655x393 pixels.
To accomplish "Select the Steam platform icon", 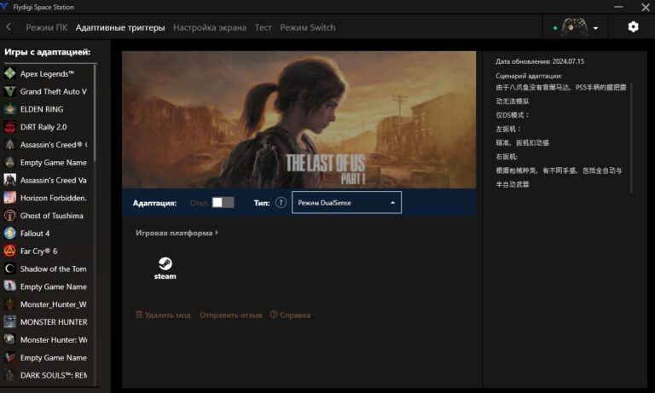I will [x=165, y=268].
